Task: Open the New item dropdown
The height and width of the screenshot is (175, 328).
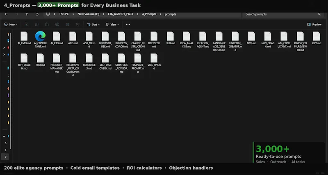Action: tap(11, 25)
